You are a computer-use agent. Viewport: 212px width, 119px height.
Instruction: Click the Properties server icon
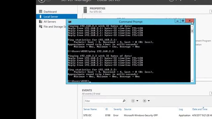coord(85,10)
